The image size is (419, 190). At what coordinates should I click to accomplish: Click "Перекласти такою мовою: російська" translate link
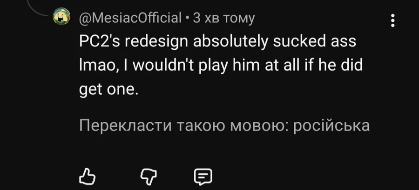[x=224, y=125]
